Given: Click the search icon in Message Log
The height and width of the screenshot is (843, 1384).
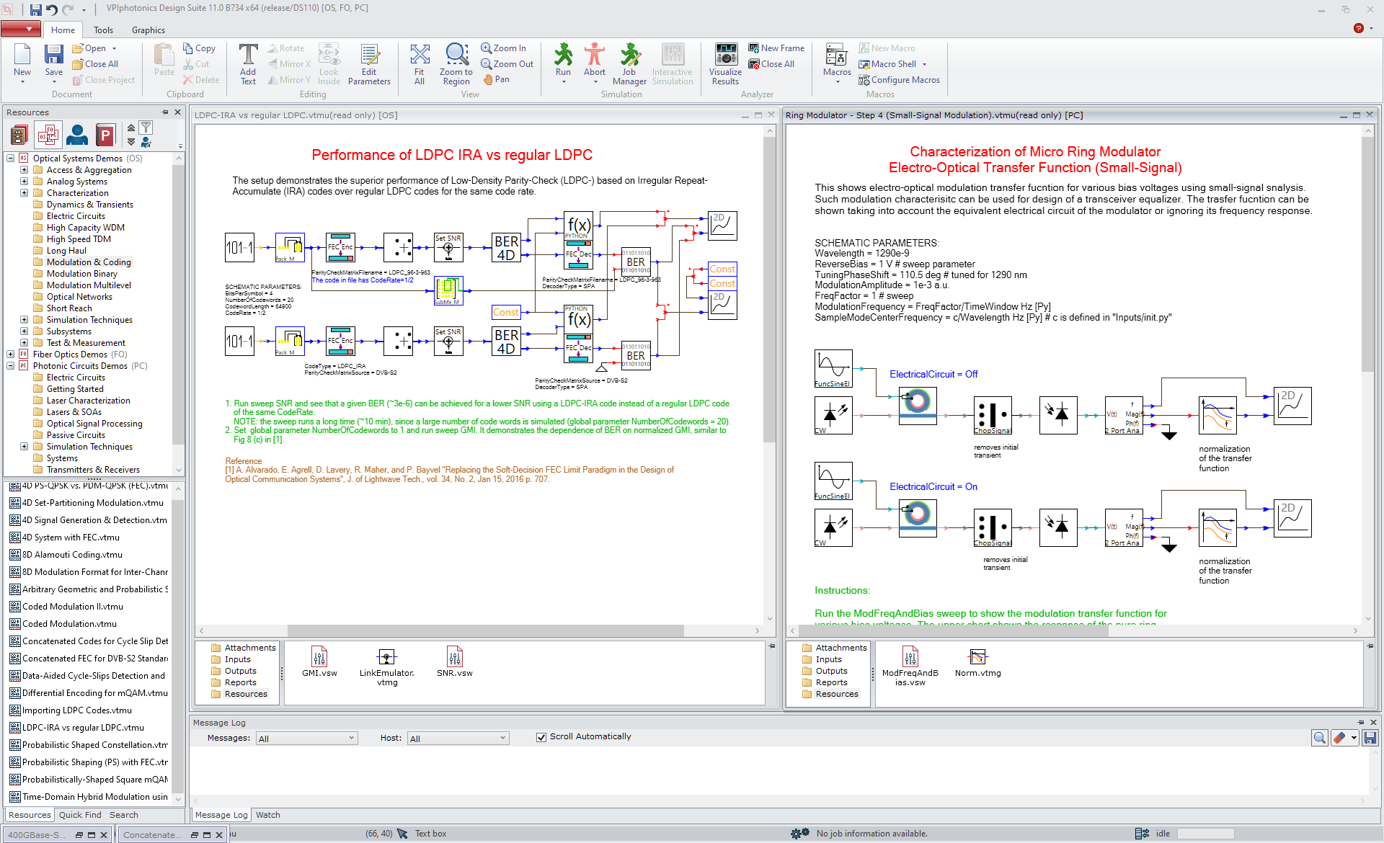Looking at the screenshot, I should [x=1320, y=738].
